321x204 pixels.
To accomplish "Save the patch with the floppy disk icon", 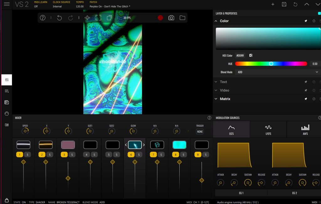I will 284,4.
